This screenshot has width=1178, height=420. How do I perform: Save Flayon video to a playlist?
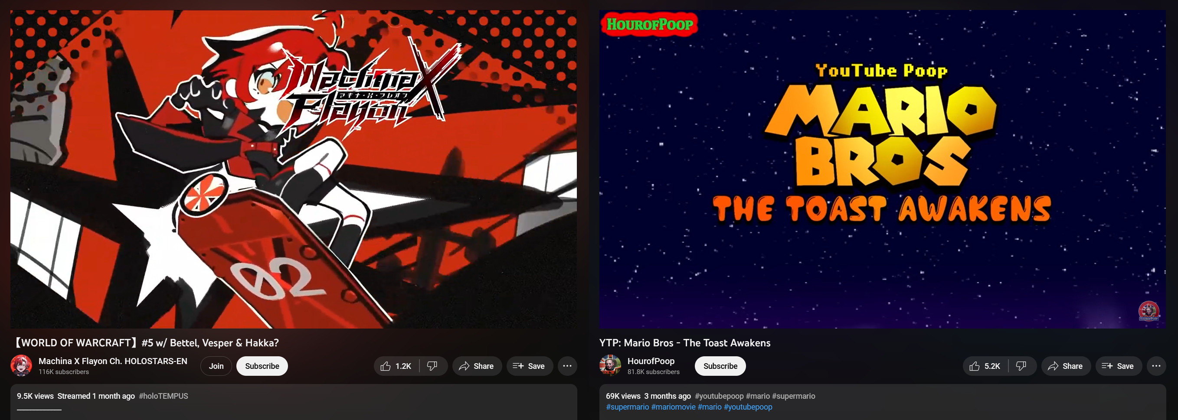click(529, 366)
